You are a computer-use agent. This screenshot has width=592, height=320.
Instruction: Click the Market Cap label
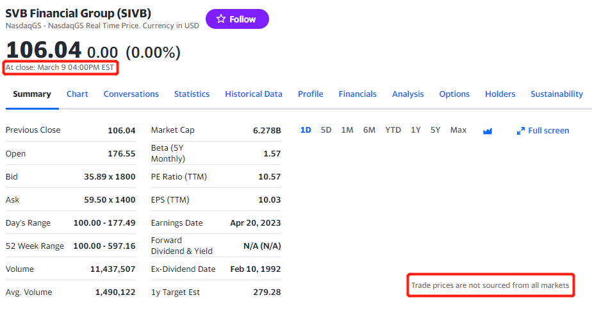[172, 130]
